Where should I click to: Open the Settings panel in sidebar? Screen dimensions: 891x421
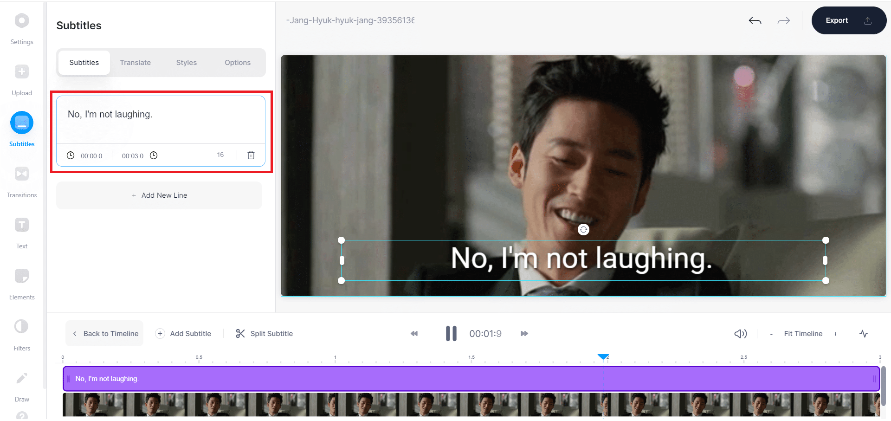pyautogui.click(x=22, y=21)
